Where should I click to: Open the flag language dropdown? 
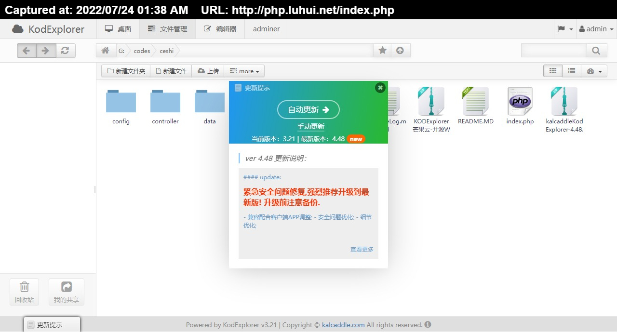[x=565, y=29]
